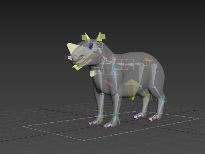Select the cyan box control at front shoulder

(113, 71)
